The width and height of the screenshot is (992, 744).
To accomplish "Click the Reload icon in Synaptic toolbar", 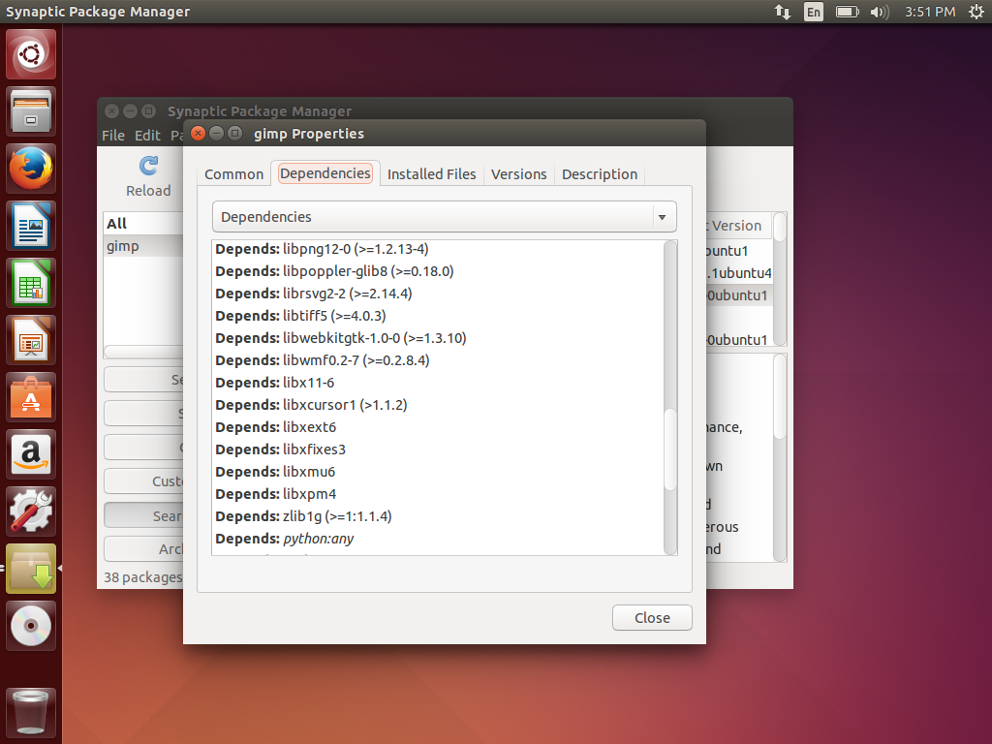I will [x=148, y=166].
